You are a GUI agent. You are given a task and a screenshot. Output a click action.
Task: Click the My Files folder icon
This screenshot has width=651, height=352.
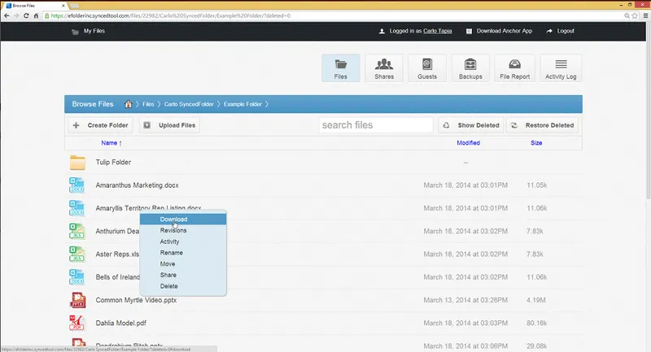point(75,32)
